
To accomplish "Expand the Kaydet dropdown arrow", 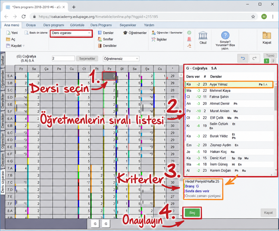I will tap(24, 46).
